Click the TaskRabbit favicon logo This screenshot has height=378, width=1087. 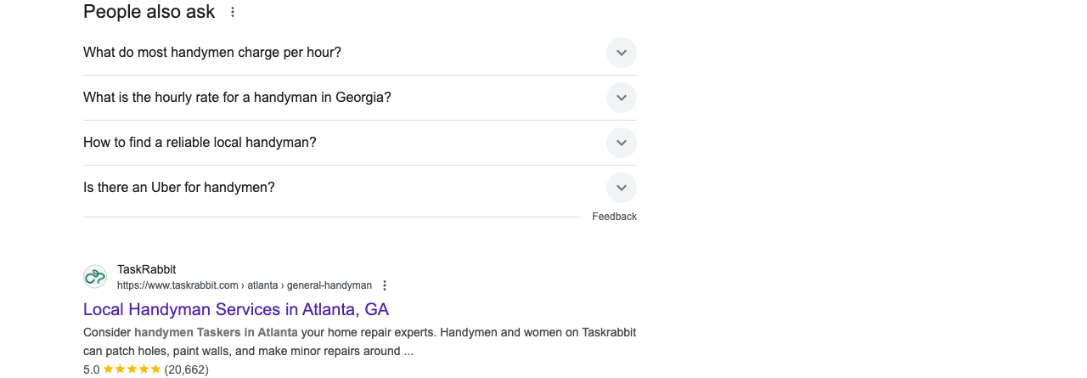(95, 277)
